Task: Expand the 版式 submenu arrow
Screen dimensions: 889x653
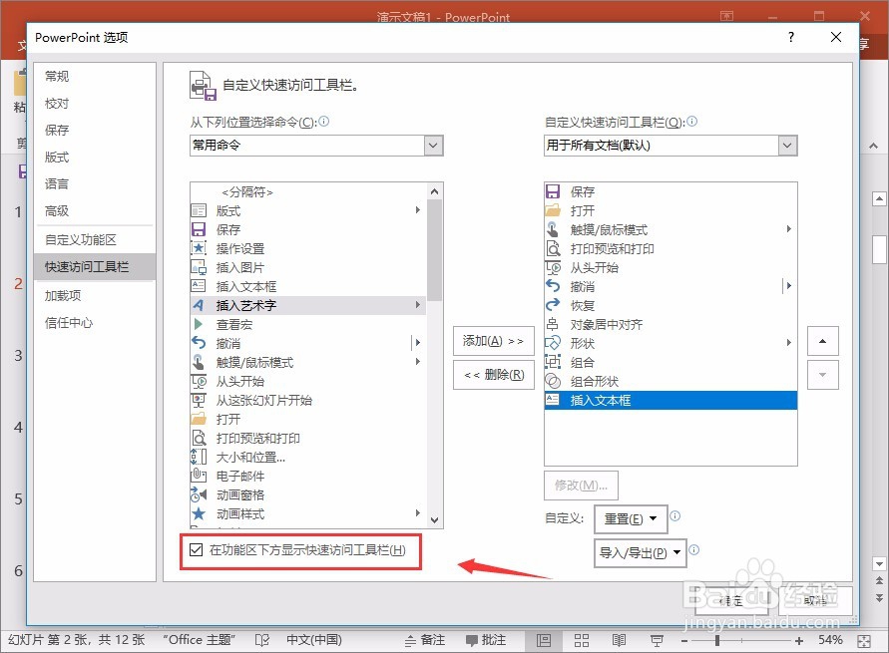Action: 418,210
